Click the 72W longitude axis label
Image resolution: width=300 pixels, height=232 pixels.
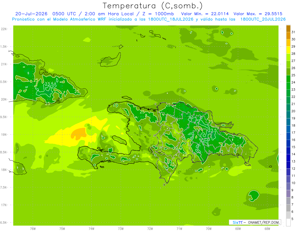tap(150, 228)
